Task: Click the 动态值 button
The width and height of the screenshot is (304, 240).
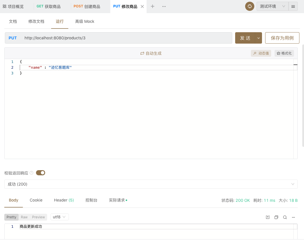Action: point(261,53)
